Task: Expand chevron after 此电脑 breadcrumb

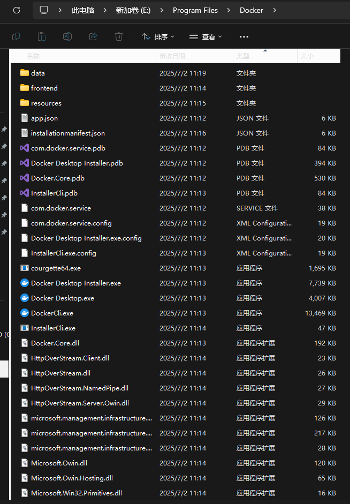Action: point(105,10)
